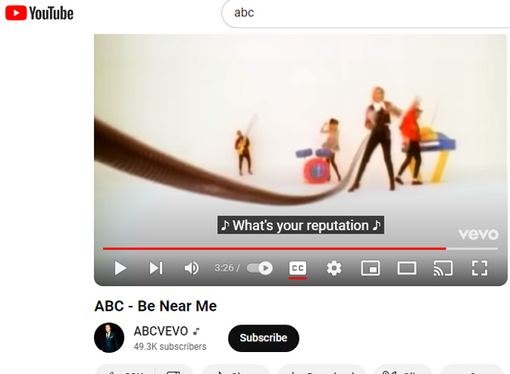Subscribe to the ABCVEVO channel
Screen dimensions: 510x374
pos(264,338)
